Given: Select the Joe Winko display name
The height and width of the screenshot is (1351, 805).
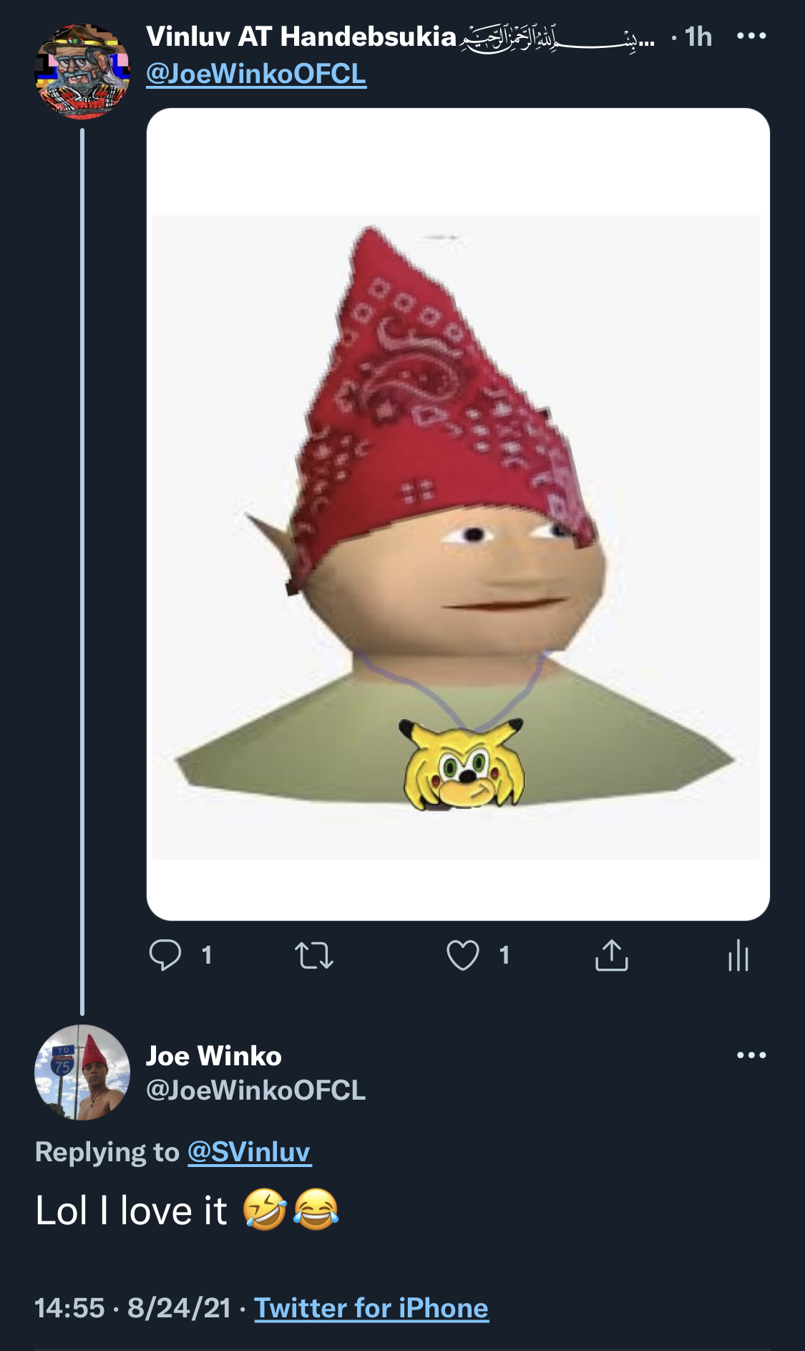Looking at the screenshot, I should coord(214,1055).
